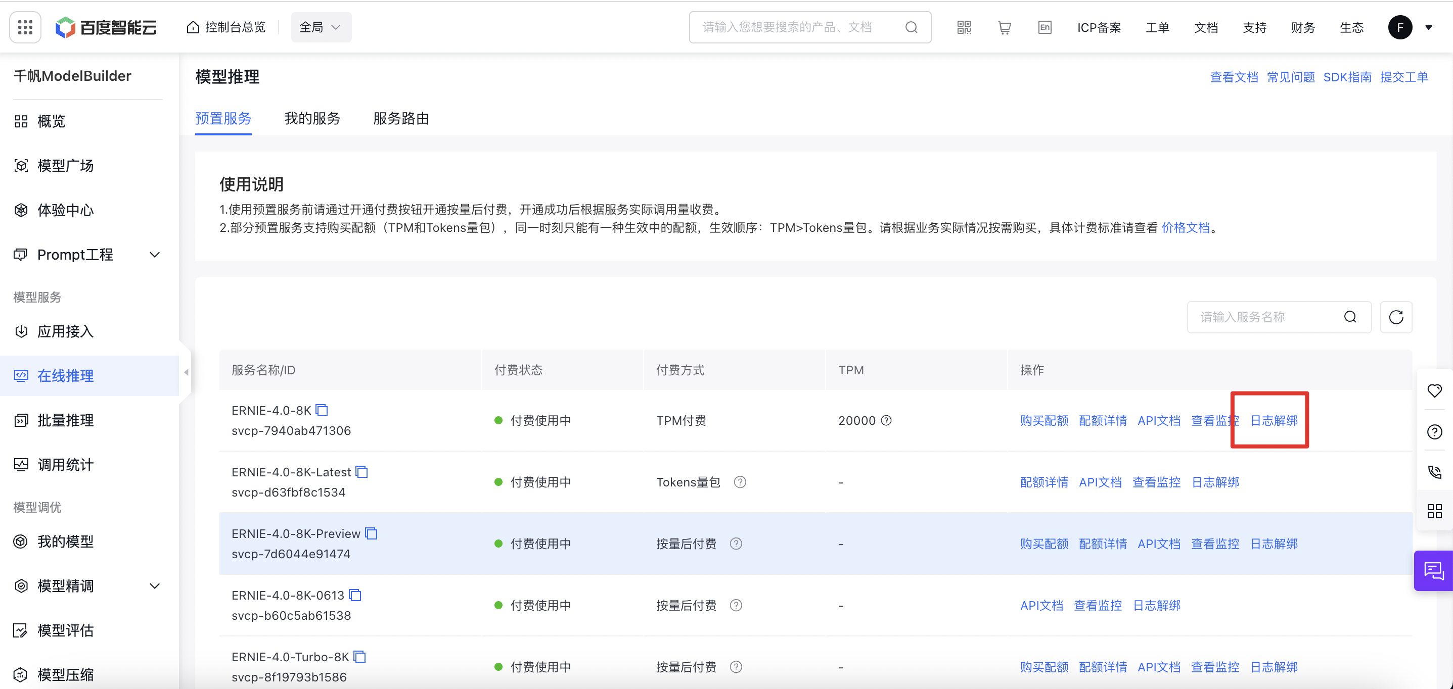Open the 价格文档 link in usage notes

(1186, 228)
